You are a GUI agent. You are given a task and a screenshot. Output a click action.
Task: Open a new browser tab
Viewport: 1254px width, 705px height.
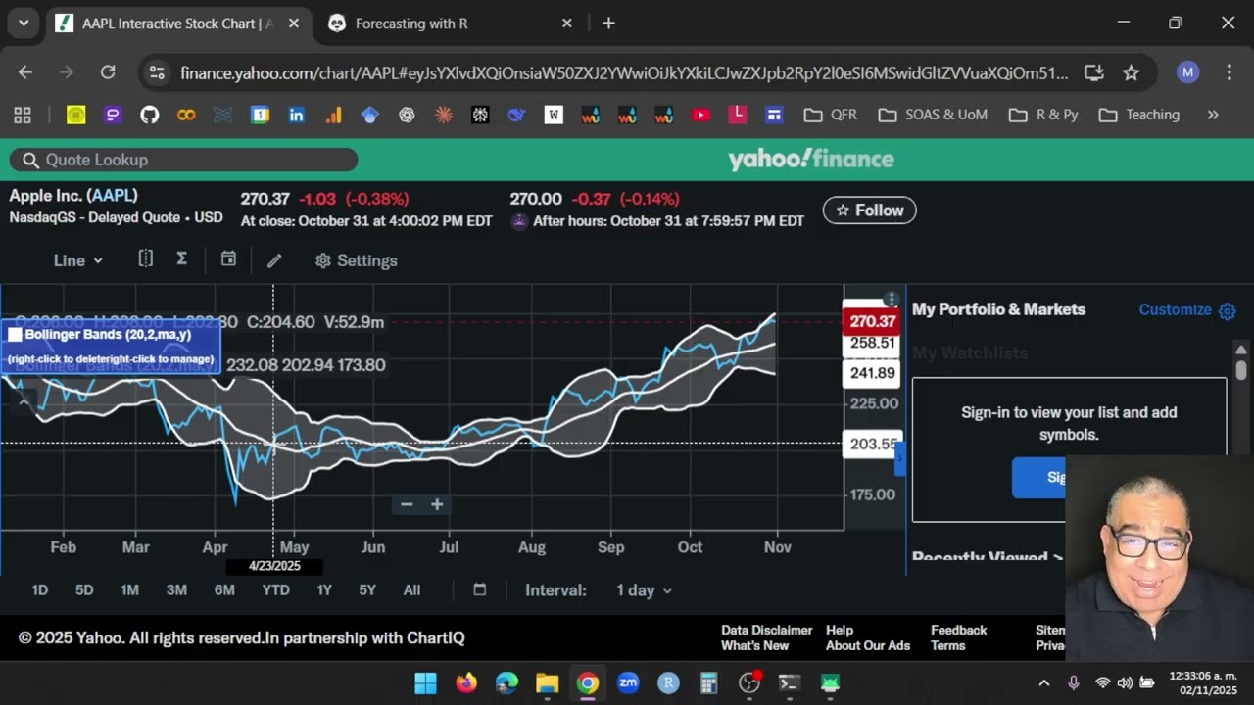click(608, 23)
